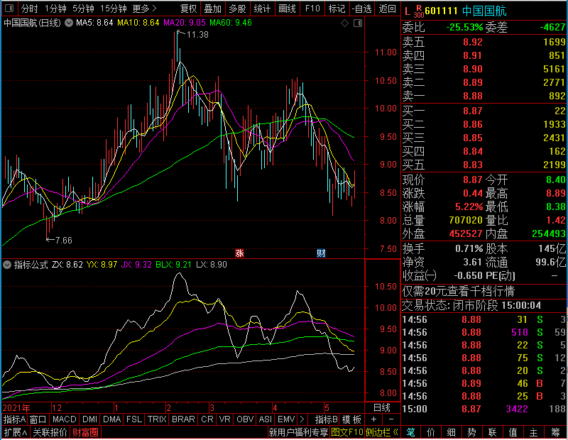This screenshot has width=568, height=440.
Task: Expand the 扩展 panel
Action: coord(16,432)
